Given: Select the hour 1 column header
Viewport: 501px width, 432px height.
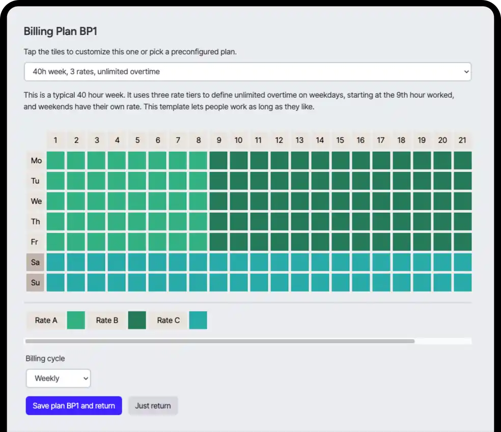Looking at the screenshot, I should (55, 140).
